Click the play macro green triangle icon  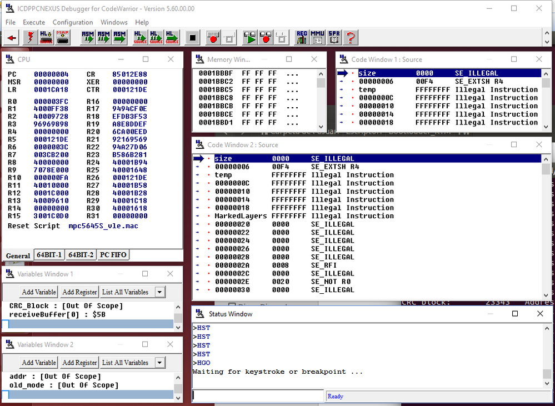250,38
